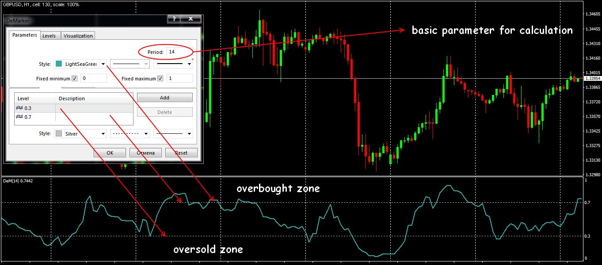Select the 0.3 level row icon
Image resolution: width=602 pixels, height=265 pixels.
(19, 108)
